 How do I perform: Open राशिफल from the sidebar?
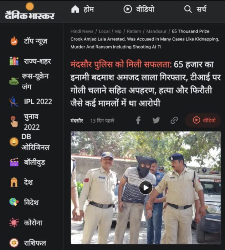[35, 243]
